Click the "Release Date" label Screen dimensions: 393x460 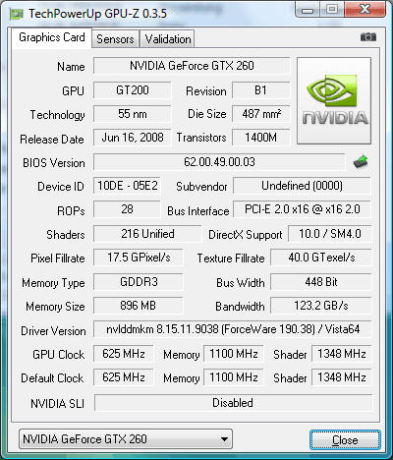(x=52, y=140)
